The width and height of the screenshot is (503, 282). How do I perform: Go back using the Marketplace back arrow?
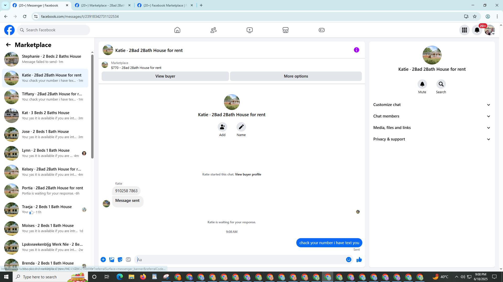click(8, 45)
